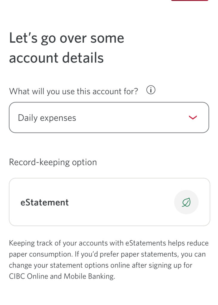Screen dimensions: 218x305
Task: Open the Daily expenses dropdown
Action: [109, 117]
